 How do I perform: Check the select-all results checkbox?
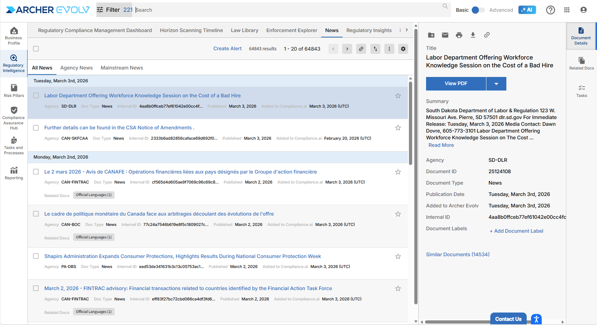[36, 49]
